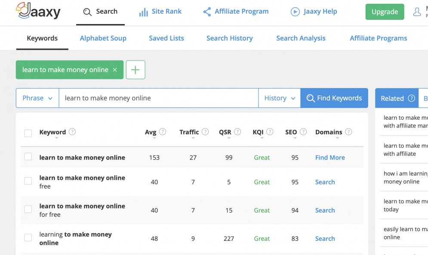
Task: Check the 'learn to make money online for free' row
Action: (x=28, y=209)
